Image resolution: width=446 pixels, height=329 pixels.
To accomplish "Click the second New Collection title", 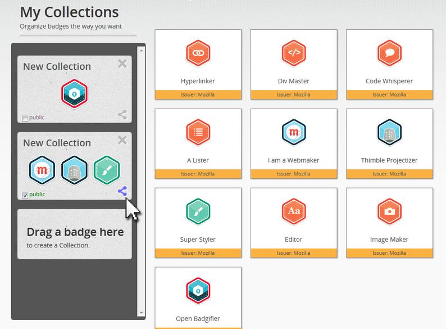I will click(57, 143).
